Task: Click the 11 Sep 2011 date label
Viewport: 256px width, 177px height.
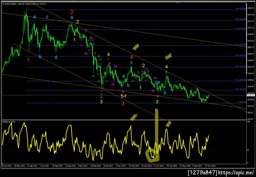Action: pos(32,166)
